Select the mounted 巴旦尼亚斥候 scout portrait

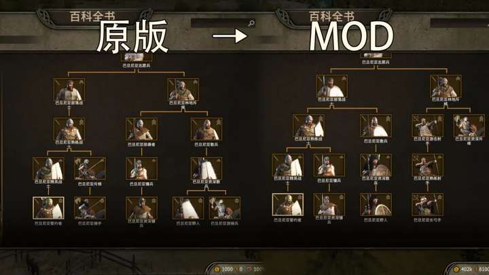pos(90,168)
